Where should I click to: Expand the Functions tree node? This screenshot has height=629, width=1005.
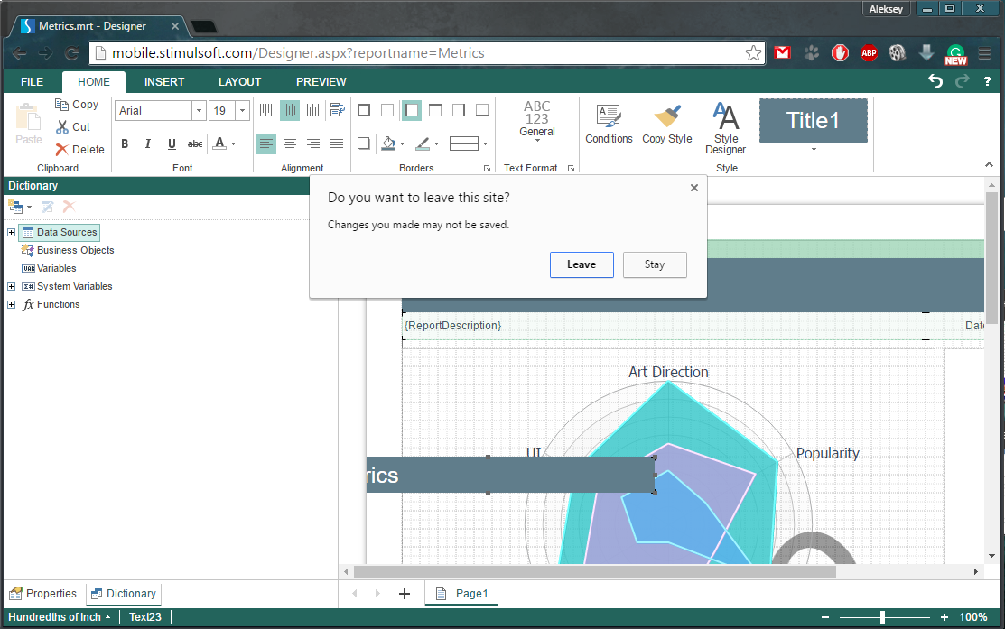point(11,304)
